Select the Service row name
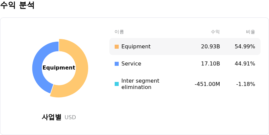The width and height of the screenshot is (269, 135). 131,64
